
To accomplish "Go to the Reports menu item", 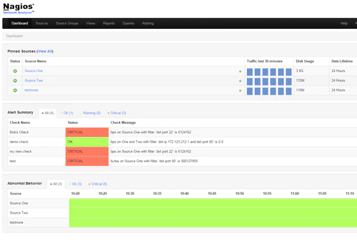I will tap(109, 23).
